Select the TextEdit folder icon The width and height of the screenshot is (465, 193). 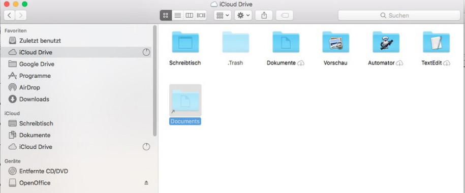pyautogui.click(x=436, y=42)
